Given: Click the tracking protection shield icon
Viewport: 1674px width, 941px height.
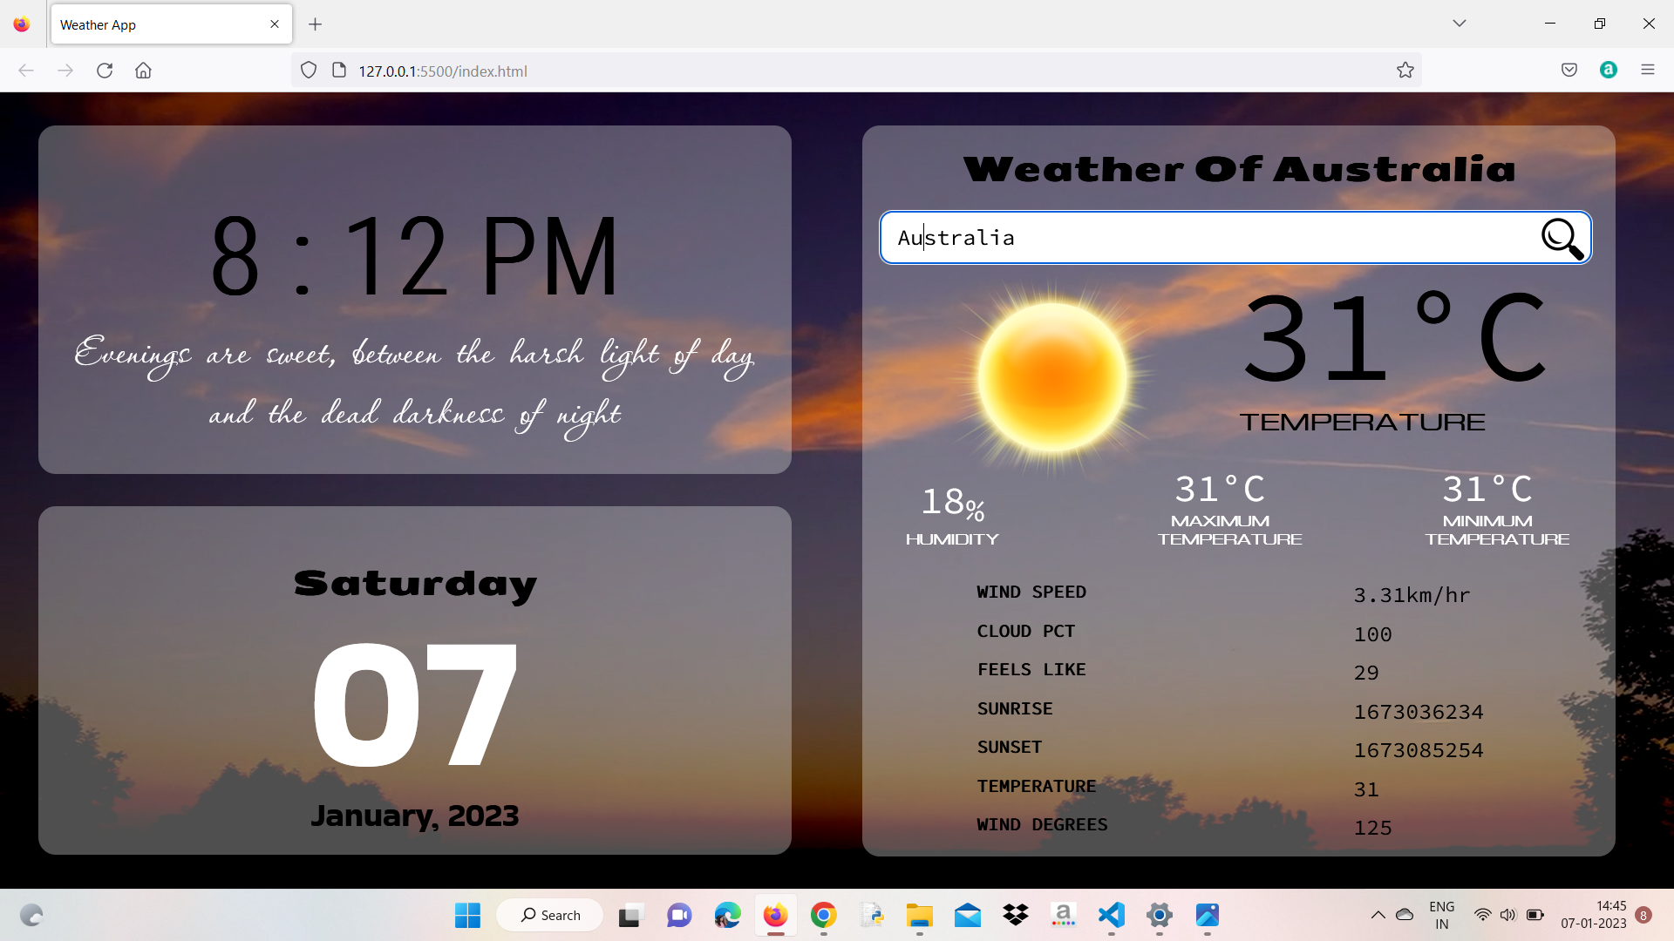Looking at the screenshot, I should (x=308, y=70).
